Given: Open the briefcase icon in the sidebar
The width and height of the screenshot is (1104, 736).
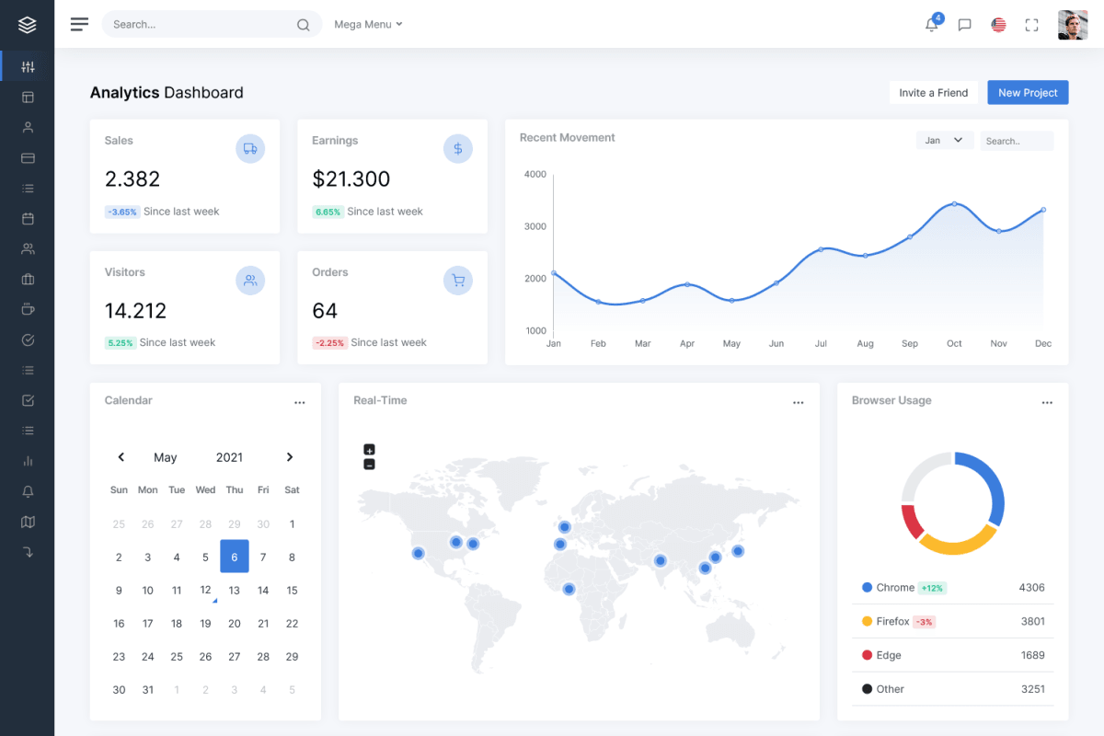Looking at the screenshot, I should point(28,279).
